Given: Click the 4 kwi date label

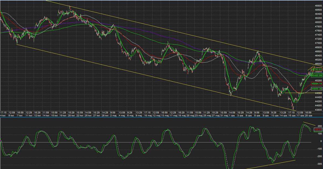Looking at the screenshot, I should (3, 116).
